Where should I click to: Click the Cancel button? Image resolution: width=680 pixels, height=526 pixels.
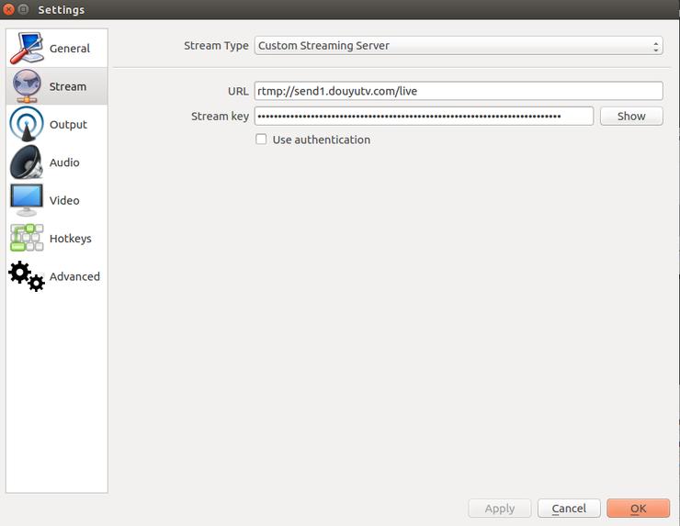tap(569, 509)
